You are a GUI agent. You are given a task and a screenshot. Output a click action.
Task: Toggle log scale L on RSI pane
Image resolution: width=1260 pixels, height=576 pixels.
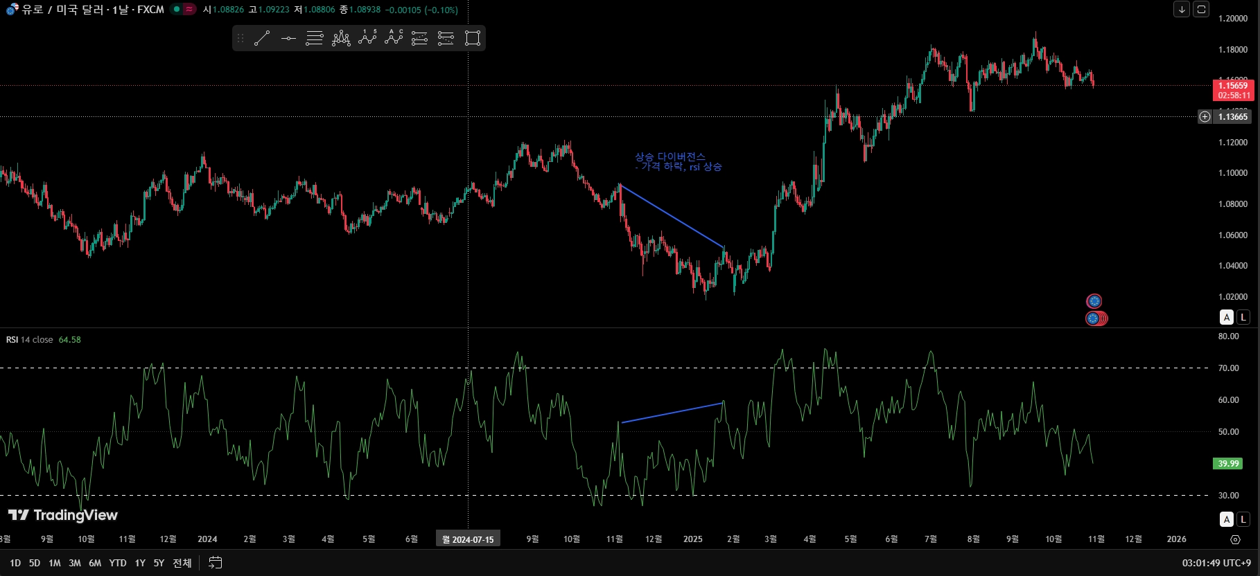click(1243, 519)
